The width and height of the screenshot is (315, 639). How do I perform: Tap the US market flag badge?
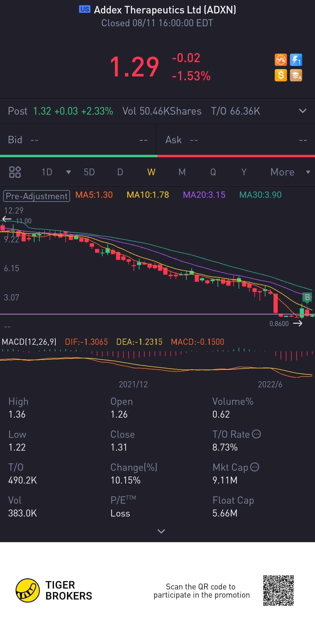[85, 9]
